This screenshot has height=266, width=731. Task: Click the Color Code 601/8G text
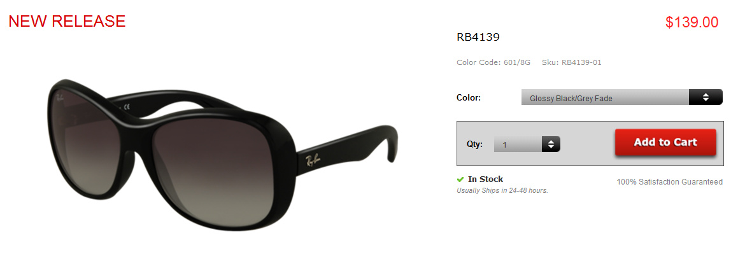(x=493, y=62)
